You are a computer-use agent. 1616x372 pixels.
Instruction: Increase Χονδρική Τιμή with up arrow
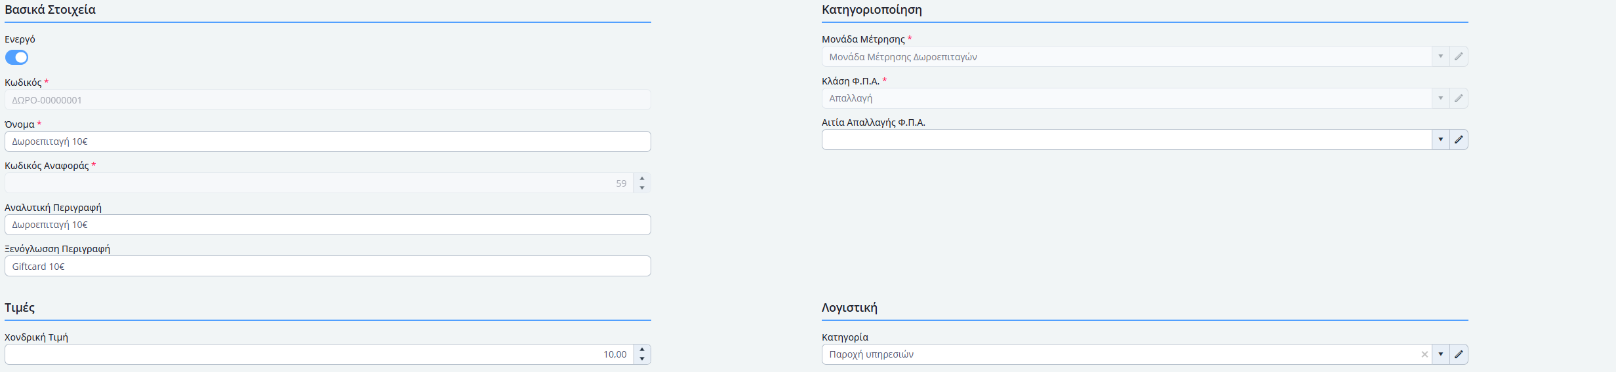tap(642, 350)
